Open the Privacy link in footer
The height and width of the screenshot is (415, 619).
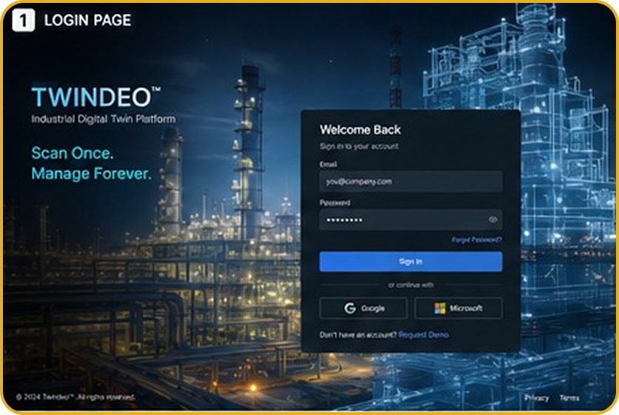537,398
